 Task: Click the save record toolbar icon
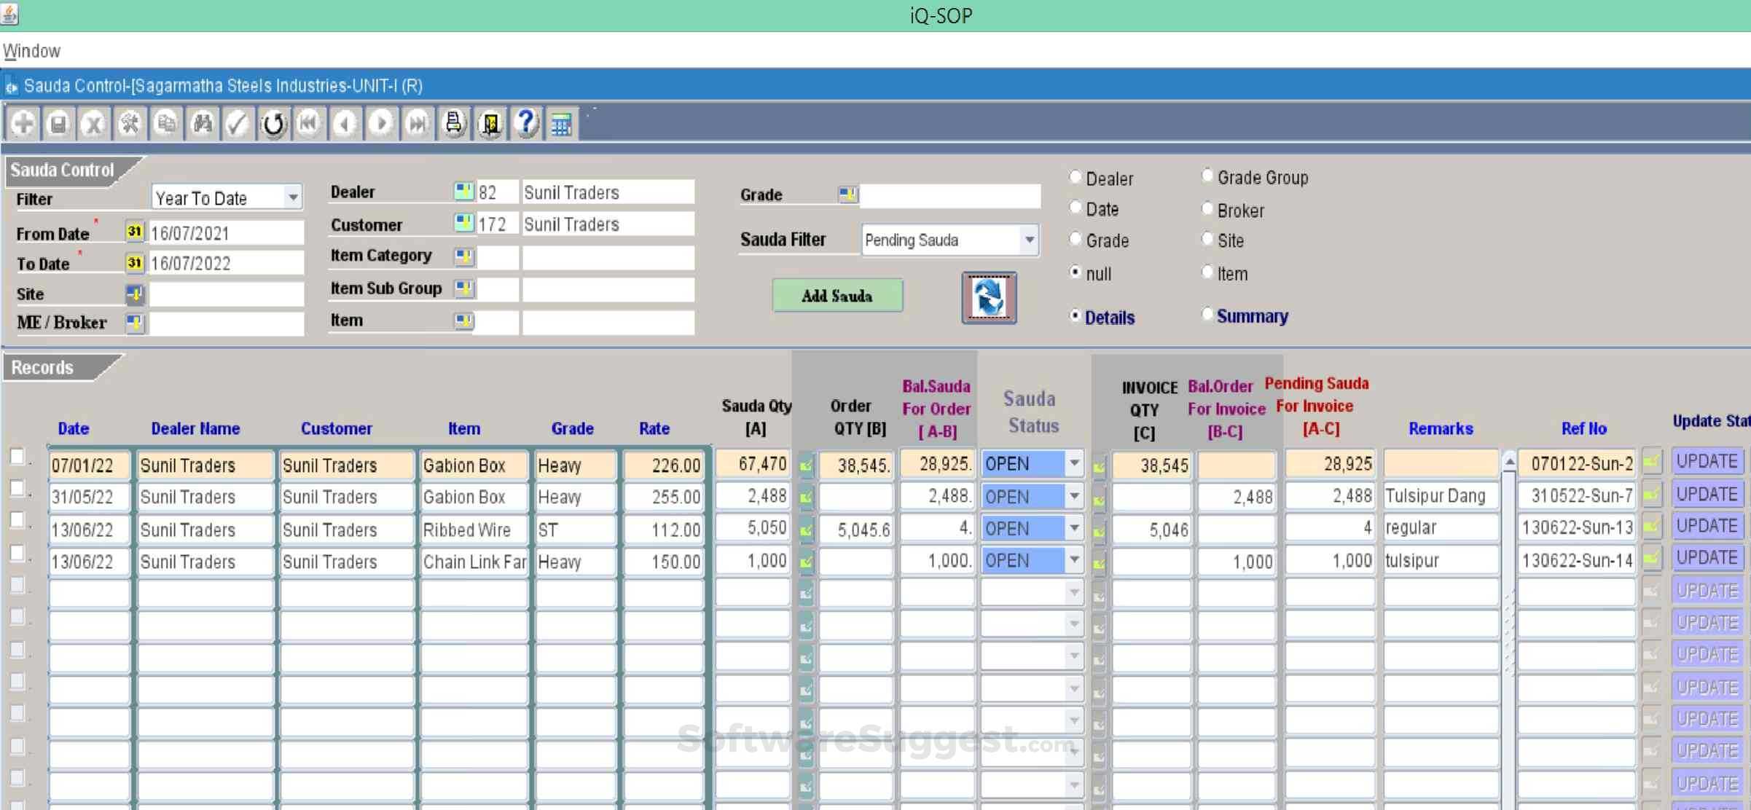[58, 124]
